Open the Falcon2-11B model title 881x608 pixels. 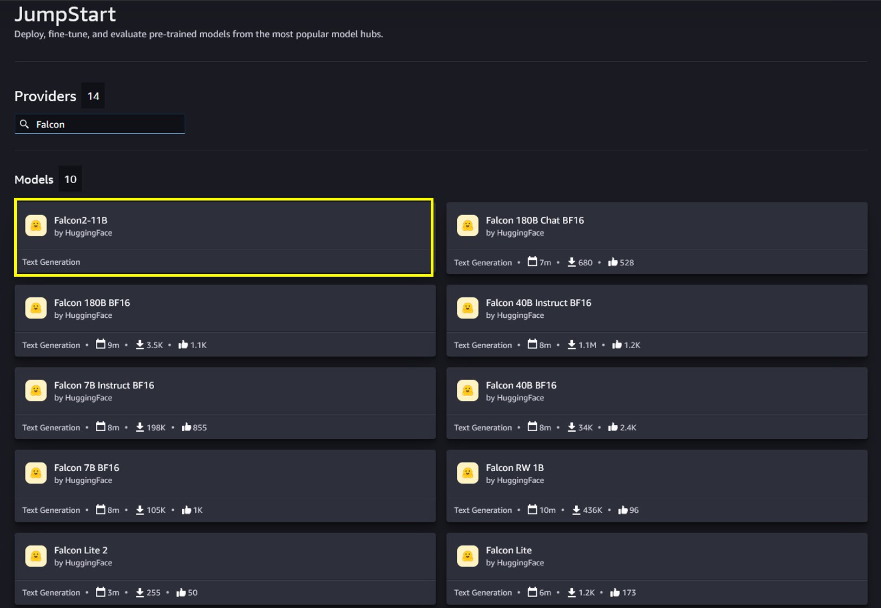click(x=81, y=221)
